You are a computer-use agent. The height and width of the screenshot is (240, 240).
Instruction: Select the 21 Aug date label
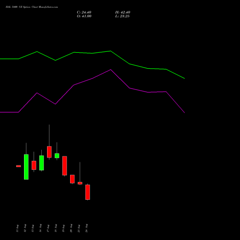pyautogui.click(x=79, y=228)
